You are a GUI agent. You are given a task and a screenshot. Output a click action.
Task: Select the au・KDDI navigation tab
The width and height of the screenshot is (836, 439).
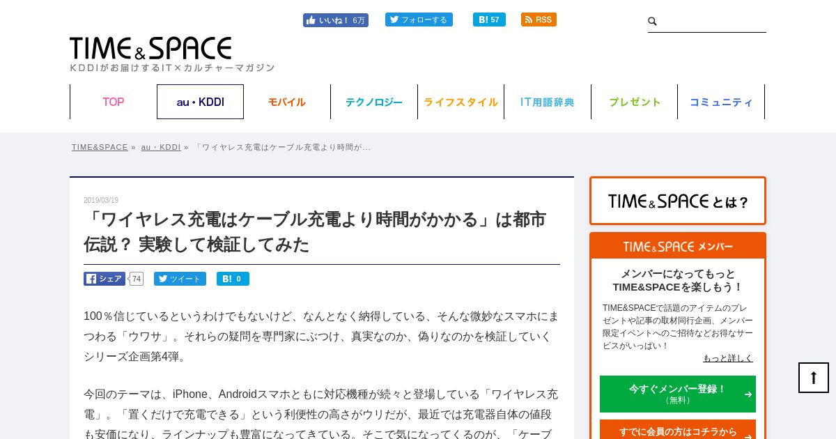pyautogui.click(x=200, y=102)
